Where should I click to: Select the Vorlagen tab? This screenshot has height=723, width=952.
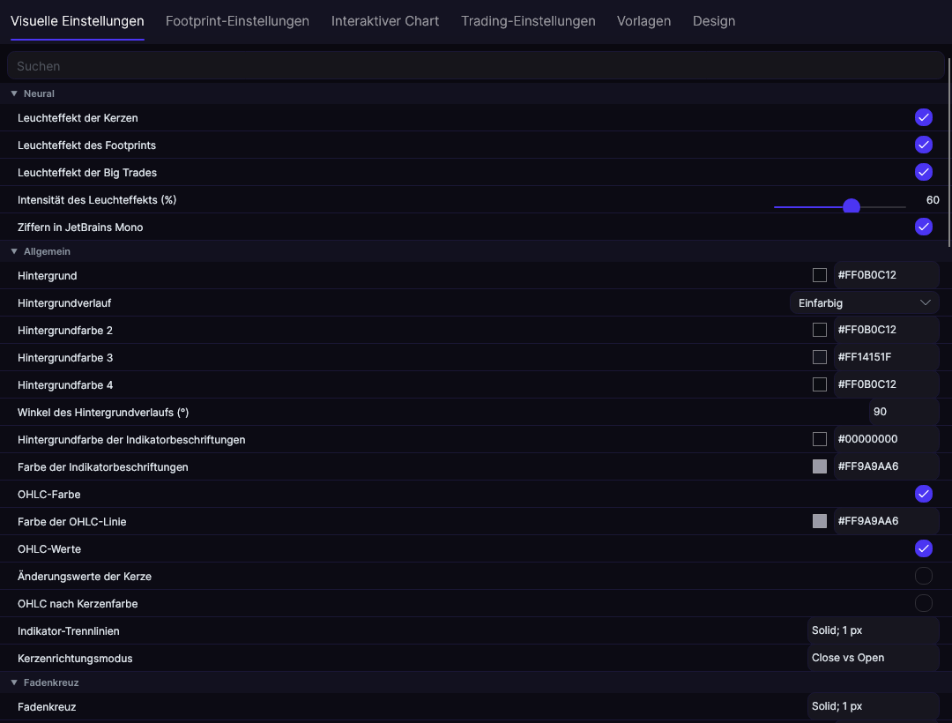[643, 21]
